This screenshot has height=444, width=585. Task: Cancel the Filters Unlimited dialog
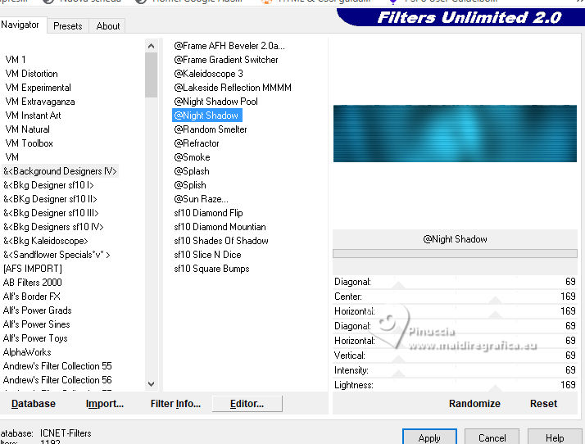[x=492, y=437]
